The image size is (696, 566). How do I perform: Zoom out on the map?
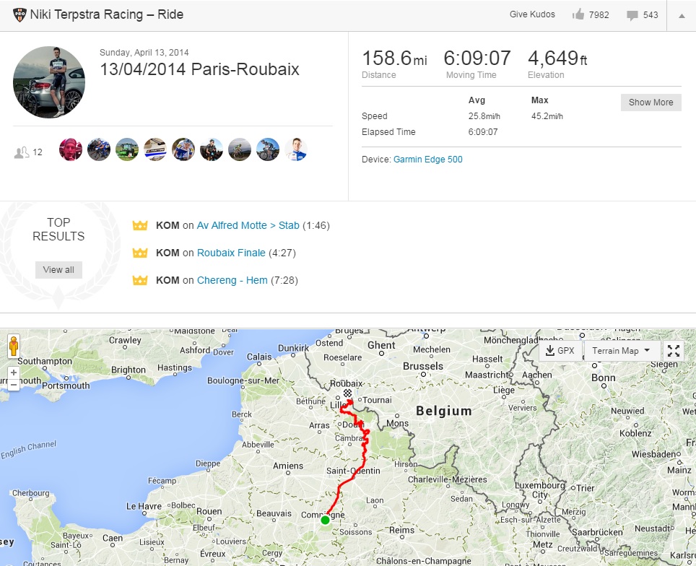click(x=13, y=385)
